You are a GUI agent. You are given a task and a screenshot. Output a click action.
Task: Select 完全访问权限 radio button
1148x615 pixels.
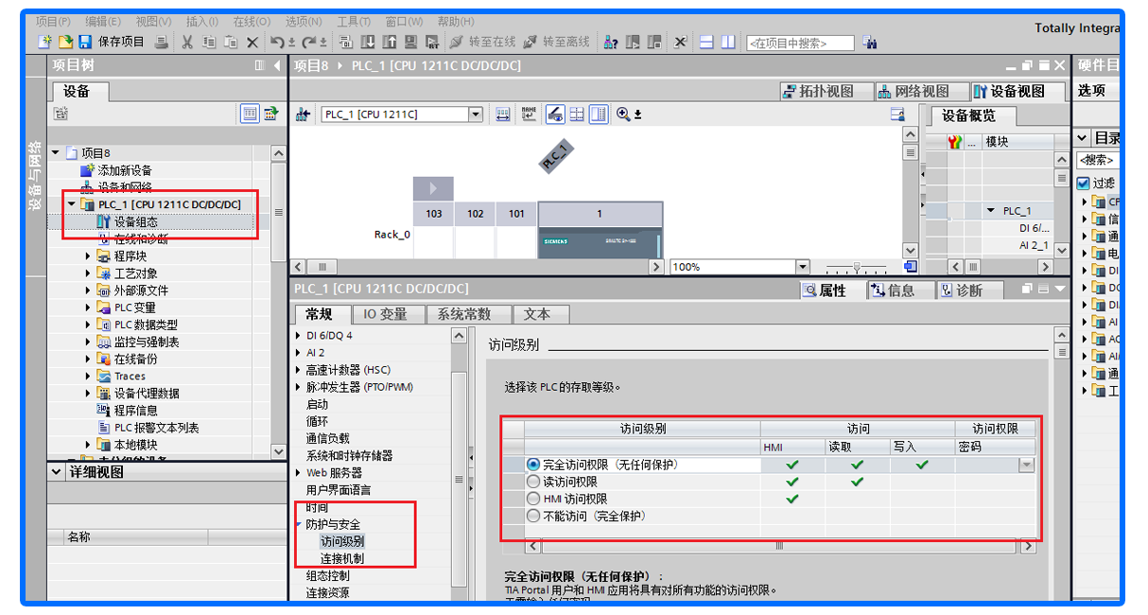point(533,465)
